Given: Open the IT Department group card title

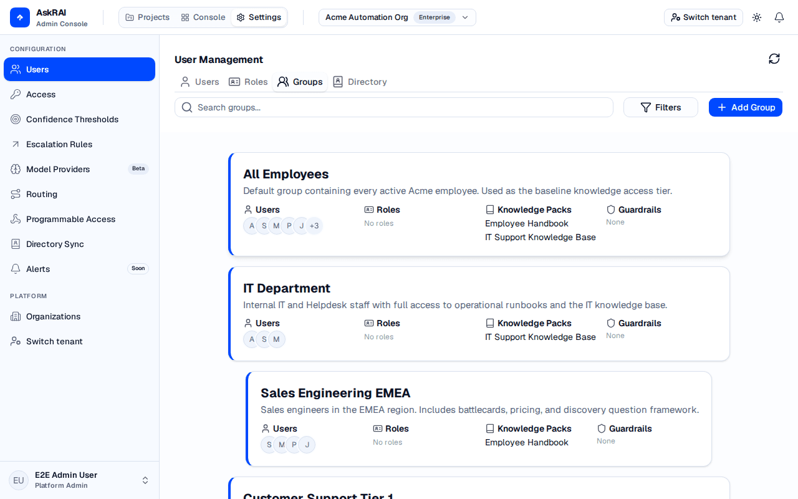Looking at the screenshot, I should [x=287, y=288].
